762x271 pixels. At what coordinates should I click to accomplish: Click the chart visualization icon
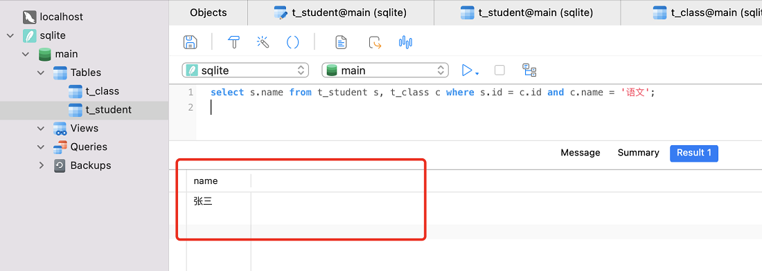(x=405, y=42)
